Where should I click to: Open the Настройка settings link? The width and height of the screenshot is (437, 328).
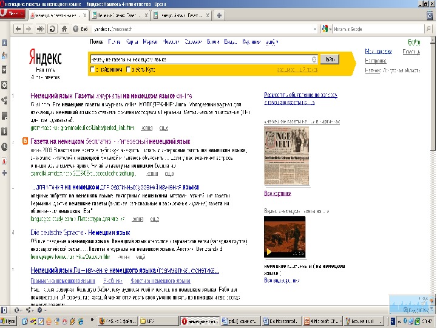pyautogui.click(x=376, y=61)
